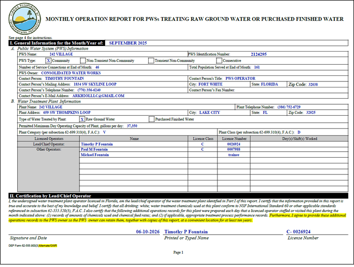Select the empty Contact Person's Fax Number field
This screenshot has width=354, height=267.
click(x=291, y=90)
